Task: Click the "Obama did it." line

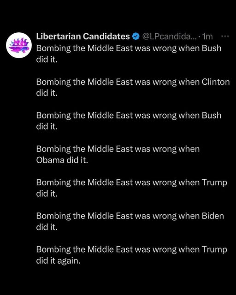Action: [x=62, y=160]
